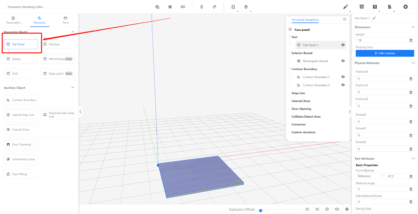
Task: Toggle visibility of Flat Panel-1
Action: [x=343, y=45]
